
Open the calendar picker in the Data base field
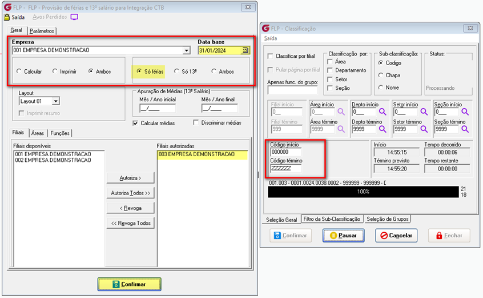[x=245, y=50]
